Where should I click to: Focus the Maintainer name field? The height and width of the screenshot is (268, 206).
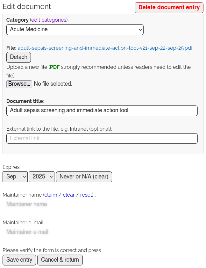(x=27, y=204)
